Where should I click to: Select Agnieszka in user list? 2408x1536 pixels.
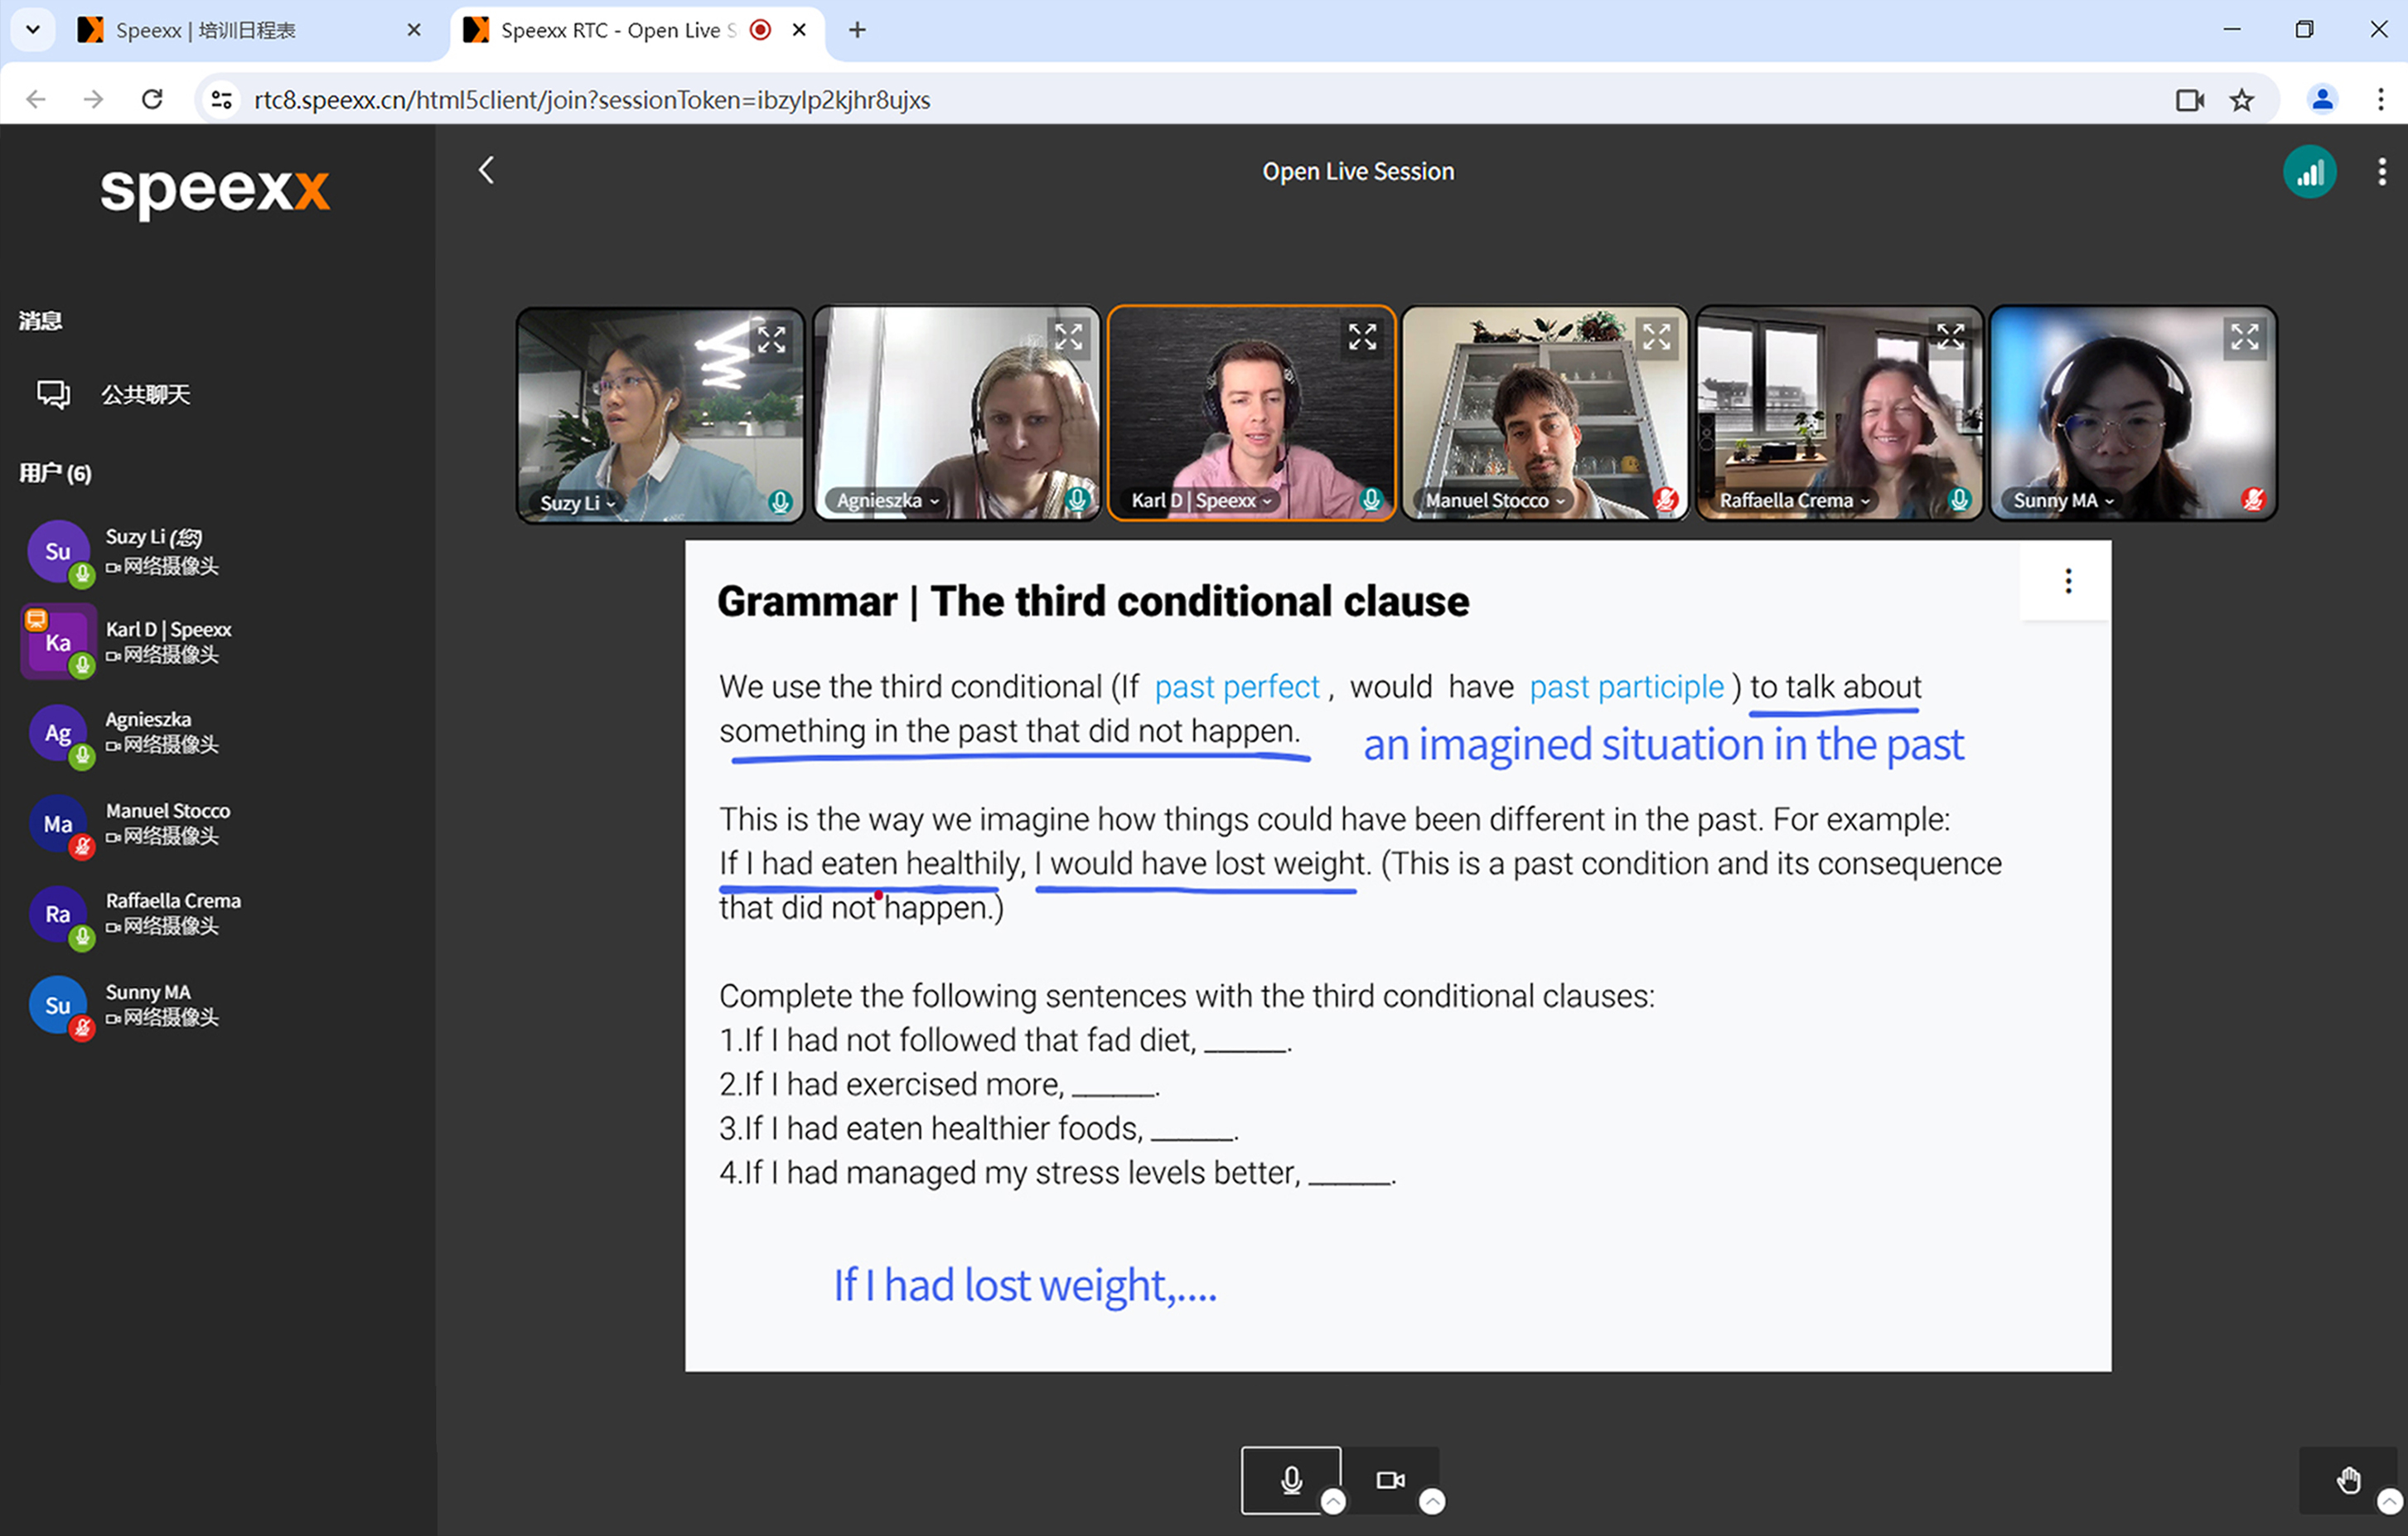[147, 731]
